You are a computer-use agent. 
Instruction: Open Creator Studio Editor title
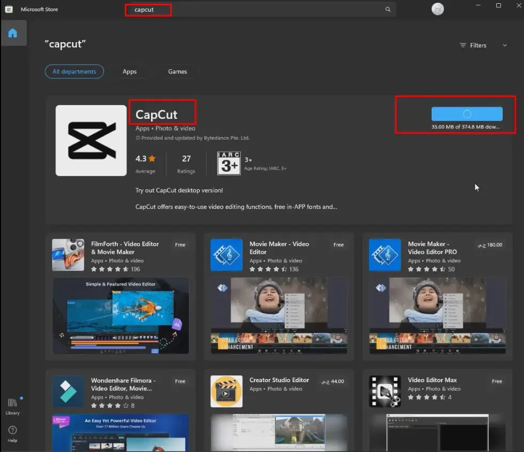(280, 380)
